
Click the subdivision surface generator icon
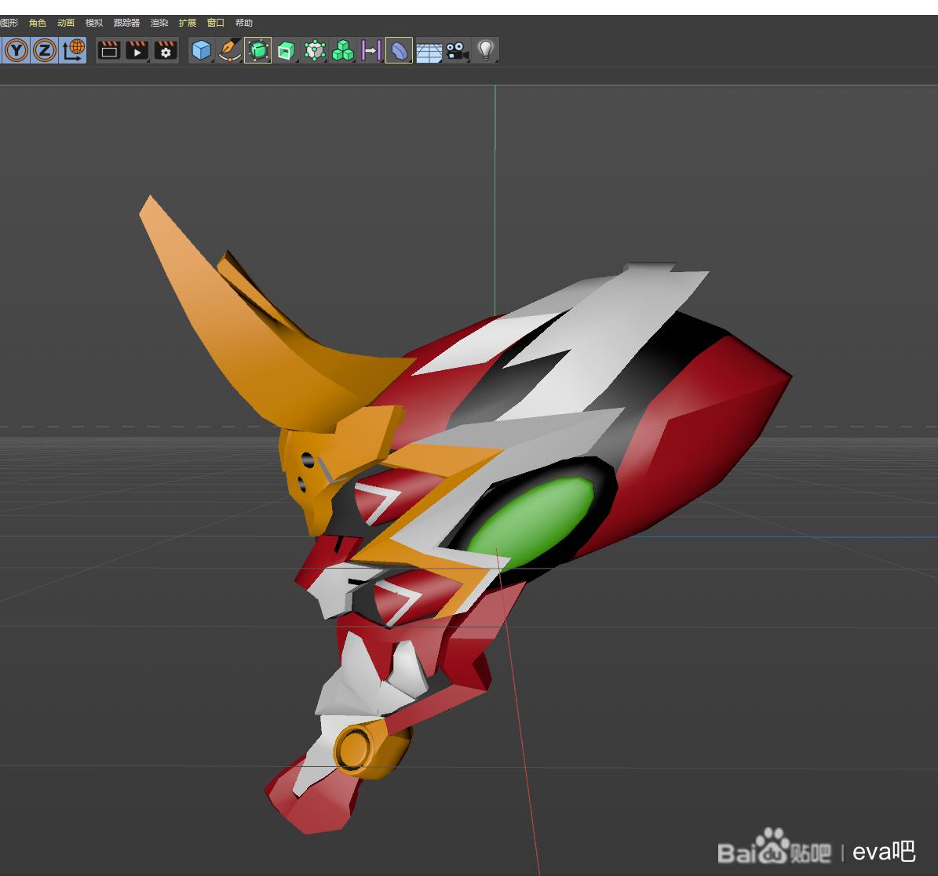[x=257, y=50]
